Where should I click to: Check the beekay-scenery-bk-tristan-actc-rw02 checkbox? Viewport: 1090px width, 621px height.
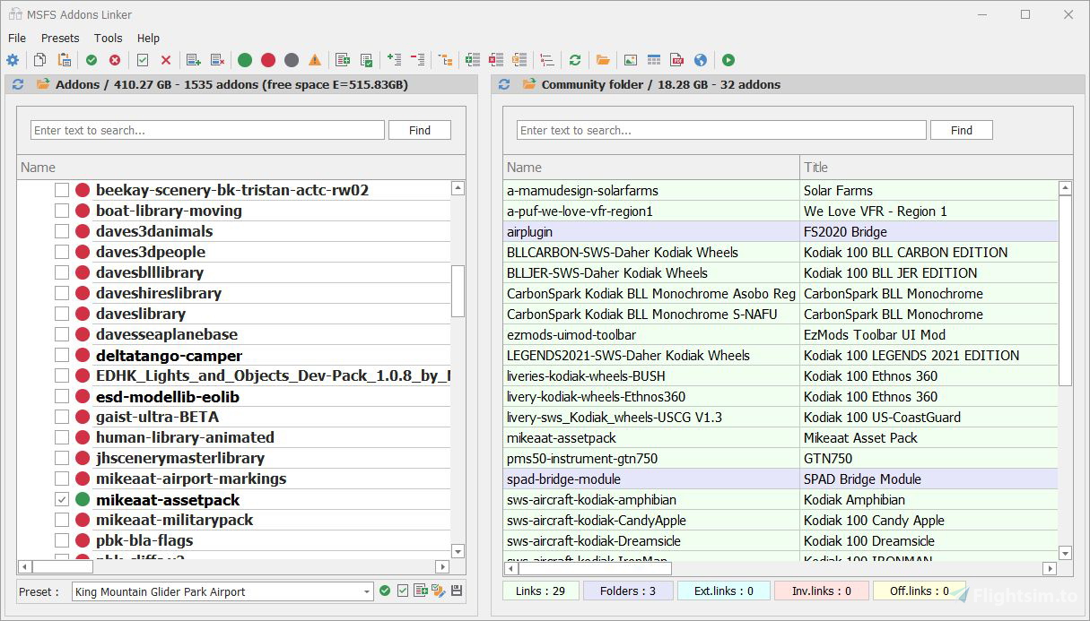pyautogui.click(x=62, y=190)
